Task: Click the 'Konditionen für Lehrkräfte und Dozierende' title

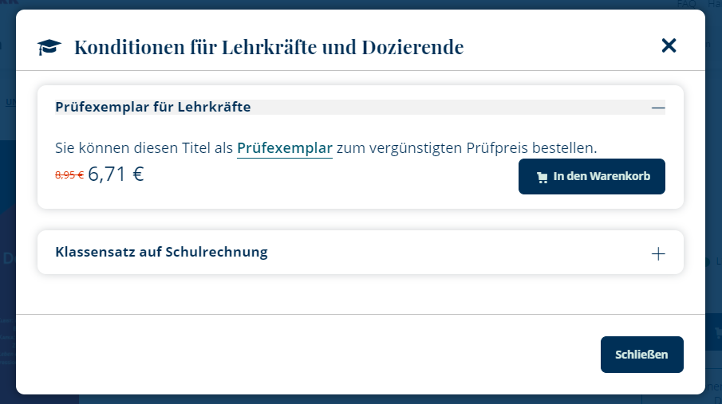Action: coord(268,47)
